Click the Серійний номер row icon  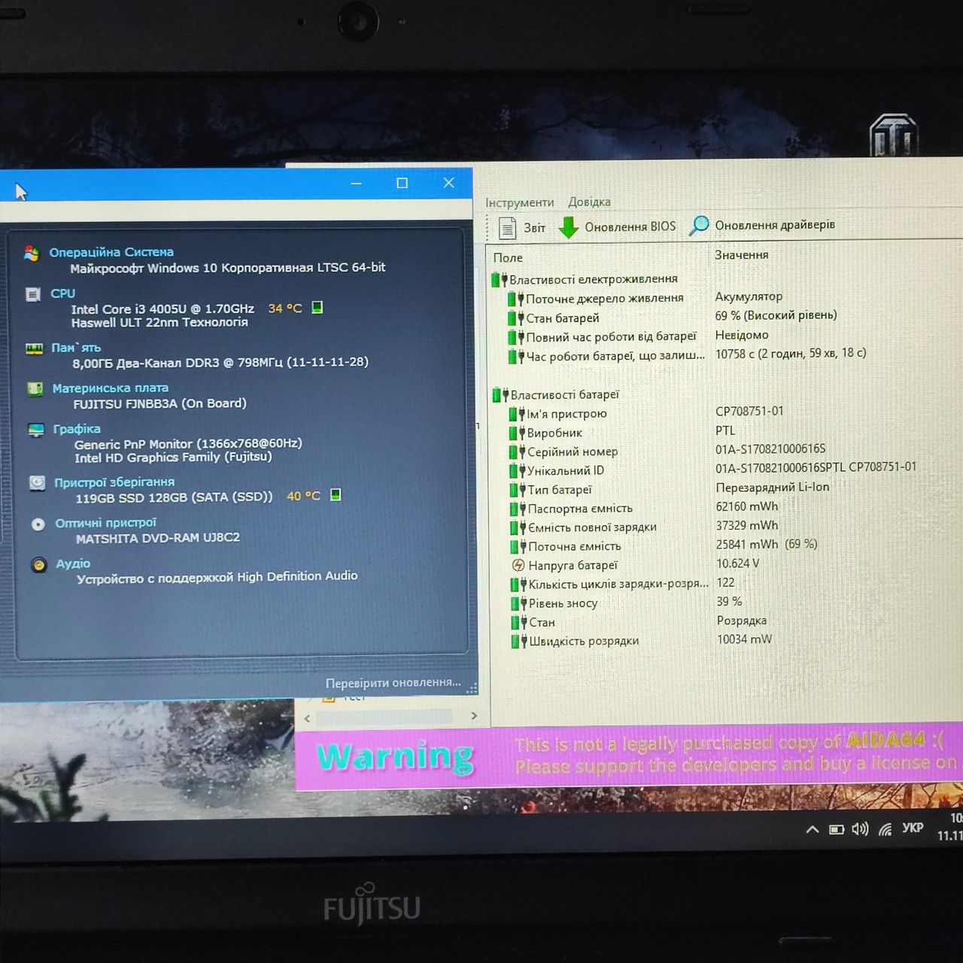tap(518, 451)
